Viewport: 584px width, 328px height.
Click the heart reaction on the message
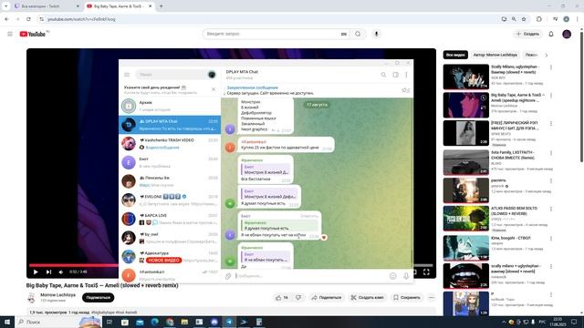324,237
